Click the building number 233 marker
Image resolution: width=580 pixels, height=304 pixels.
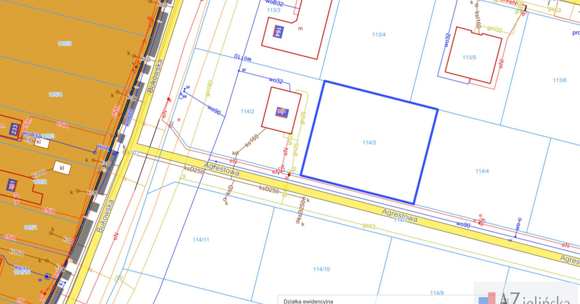coord(15,129)
